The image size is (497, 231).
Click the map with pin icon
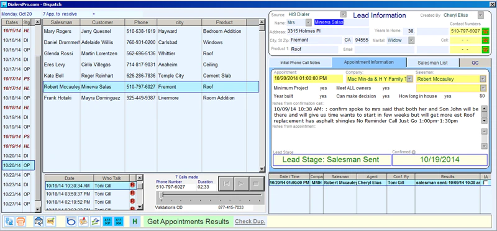pos(83,221)
